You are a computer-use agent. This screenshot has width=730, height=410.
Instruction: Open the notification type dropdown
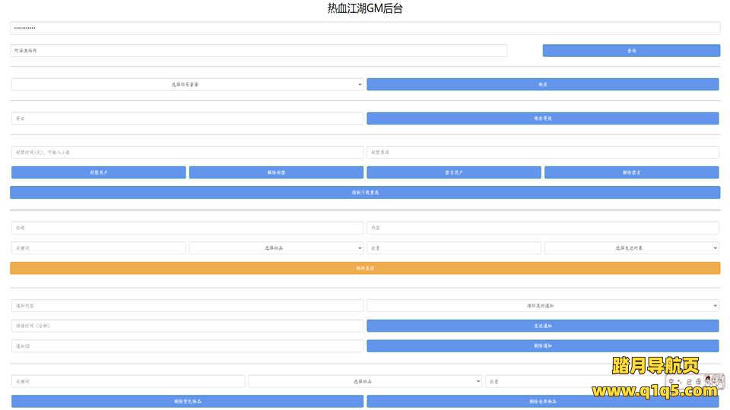[x=542, y=305]
